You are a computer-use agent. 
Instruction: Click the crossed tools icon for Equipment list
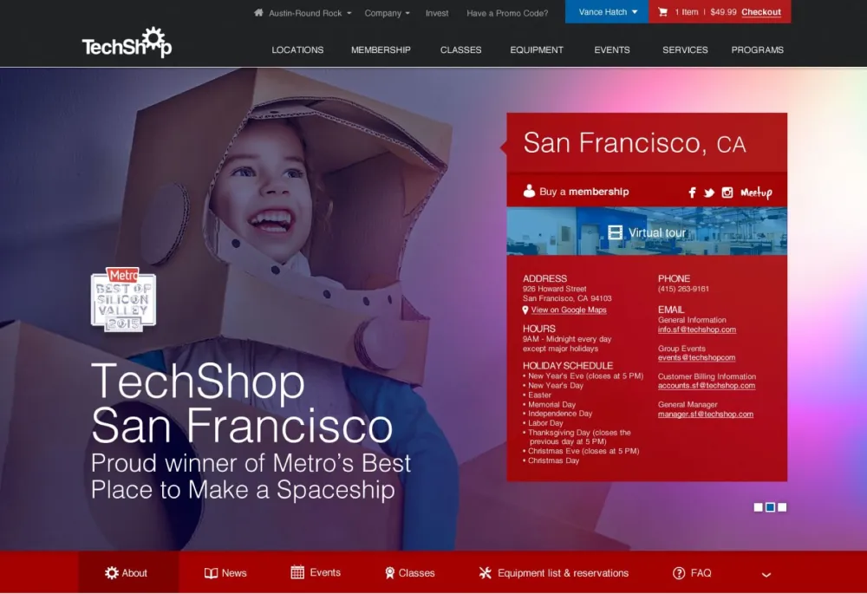[x=485, y=573]
